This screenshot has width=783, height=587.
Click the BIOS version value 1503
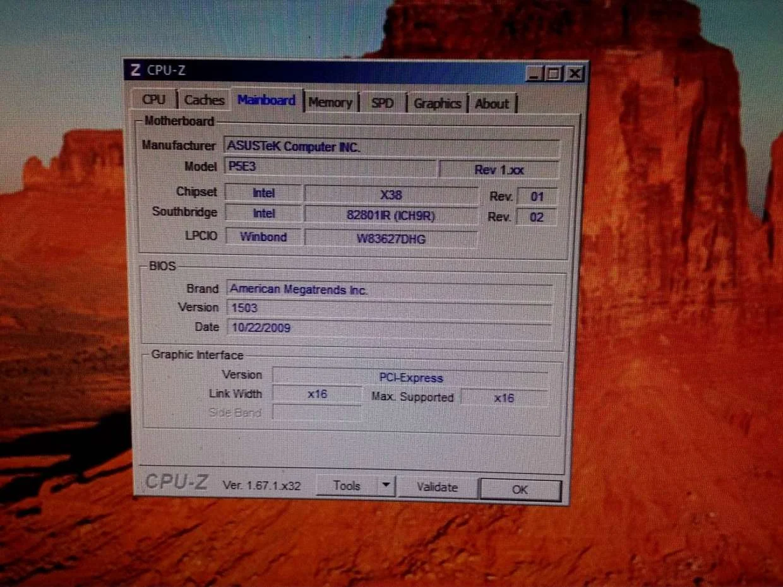click(x=389, y=309)
